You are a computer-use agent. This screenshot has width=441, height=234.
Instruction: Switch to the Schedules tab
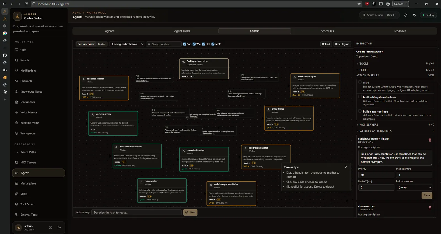tap(327, 31)
